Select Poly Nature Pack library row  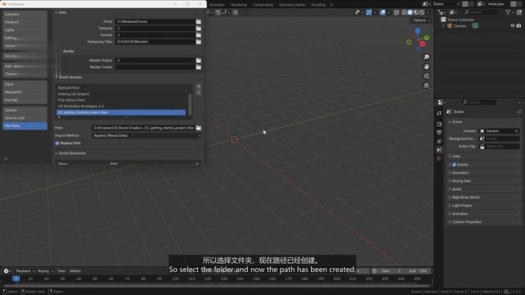pyautogui.click(x=121, y=100)
